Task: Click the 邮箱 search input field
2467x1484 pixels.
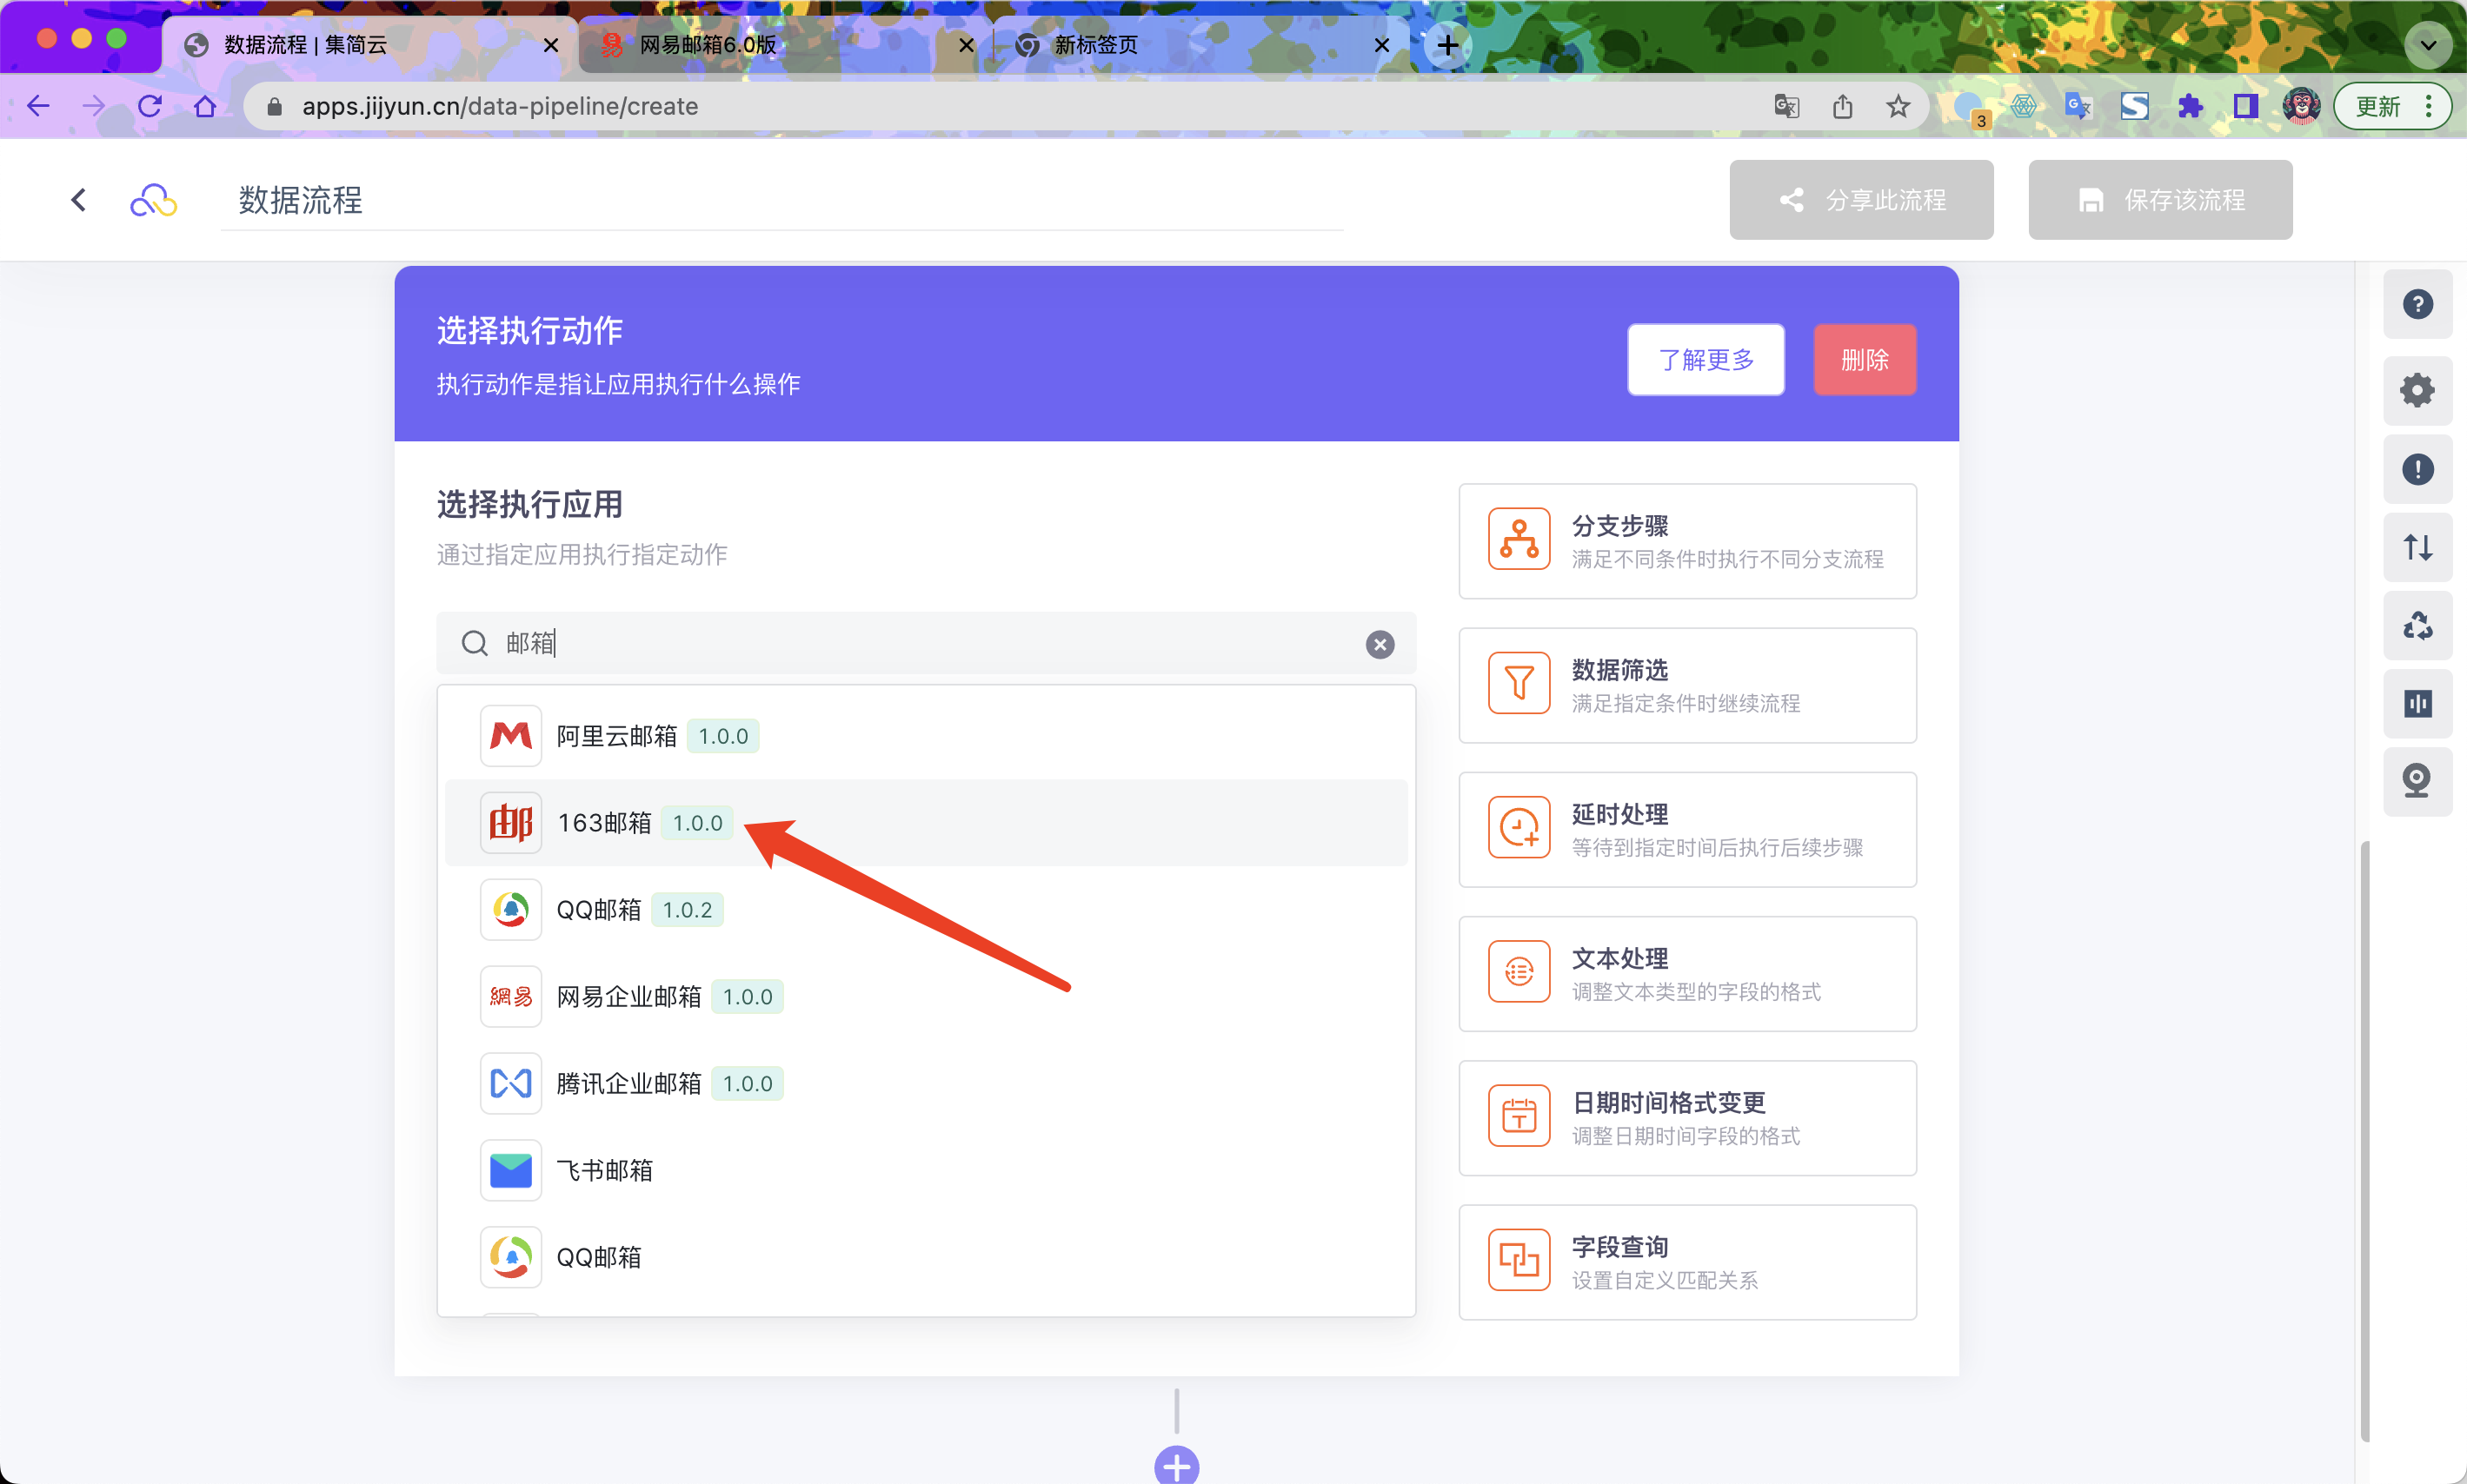Action: 921,643
